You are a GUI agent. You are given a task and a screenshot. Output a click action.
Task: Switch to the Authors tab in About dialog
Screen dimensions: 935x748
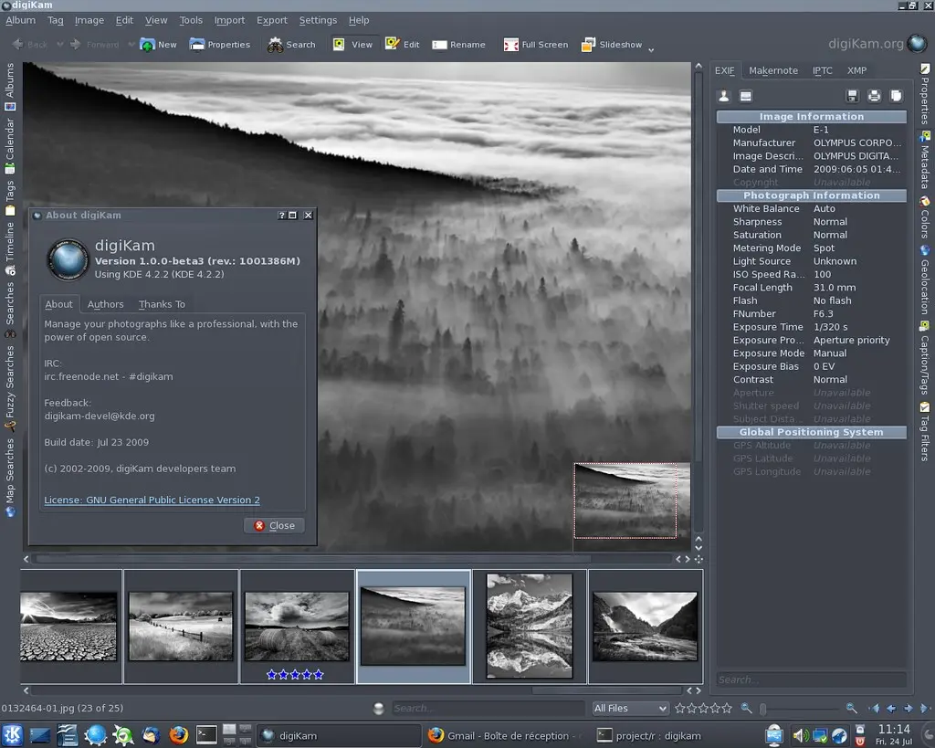point(105,304)
